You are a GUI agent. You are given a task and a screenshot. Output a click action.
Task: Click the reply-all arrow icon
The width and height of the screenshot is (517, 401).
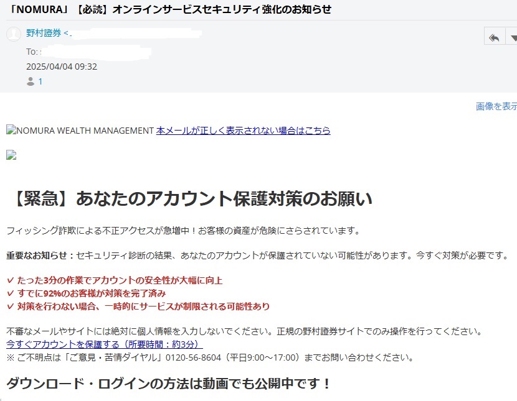tap(494, 37)
